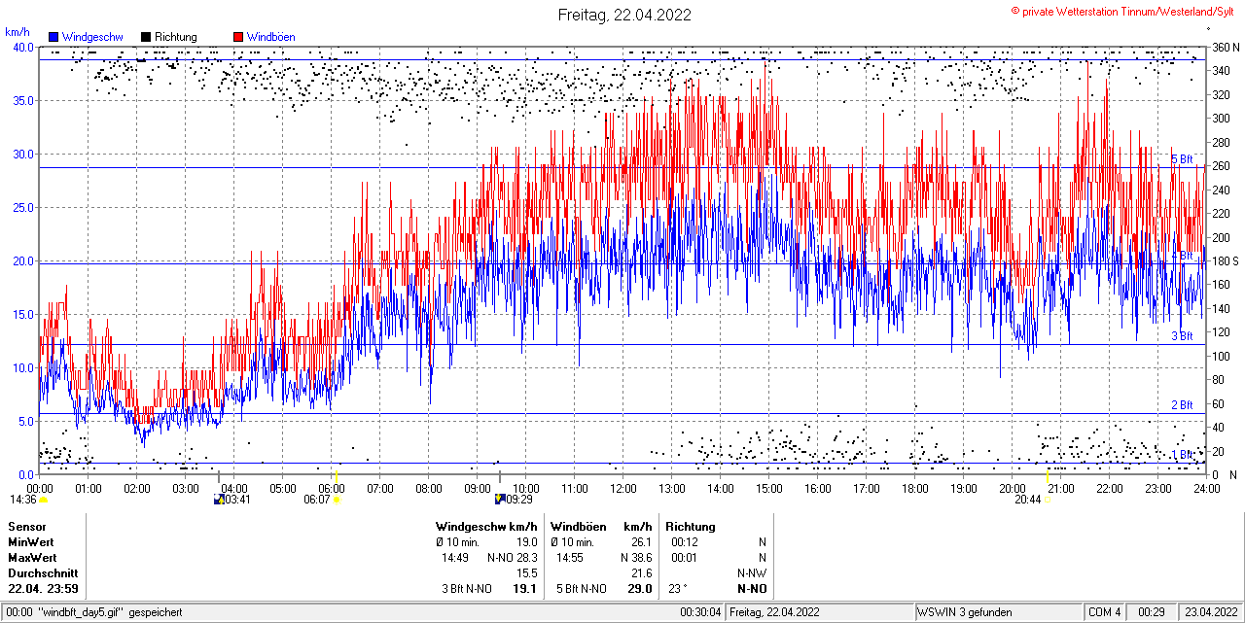Click the "3 Bft N-NO" table entry
Image resolution: width=1245 pixels, height=623 pixels.
(x=467, y=589)
